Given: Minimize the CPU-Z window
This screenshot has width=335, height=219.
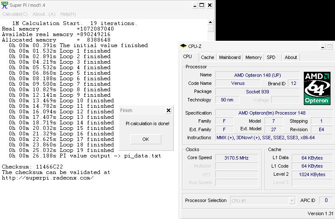Looking at the screenshot, I should (x=323, y=46).
